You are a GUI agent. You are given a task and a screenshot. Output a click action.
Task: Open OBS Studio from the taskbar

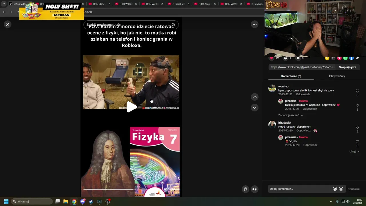pos(108,201)
